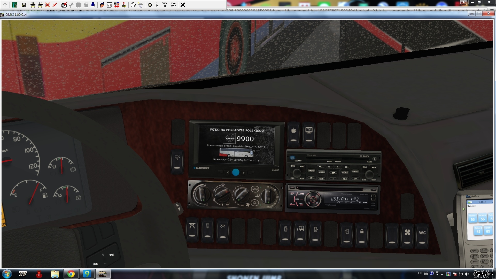The width and height of the screenshot is (496, 279).
Task: Click the TrackIR toolbar icon
Action: tap(164, 5)
